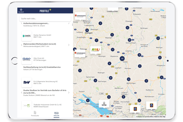Screen dimensions: 183x122
Task: Open the Diplomanden/Werksstudent (m/w/d) job
Action: 40,44
